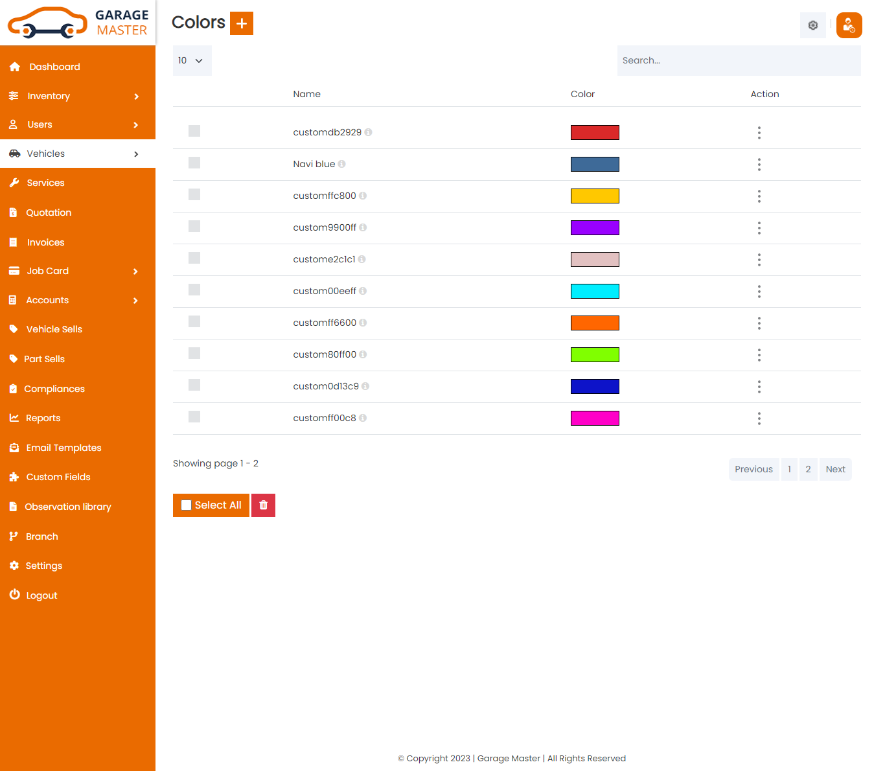Open three-dot actions for customffc800 row
Viewport: 885px width, 771px height.
pyautogui.click(x=759, y=196)
